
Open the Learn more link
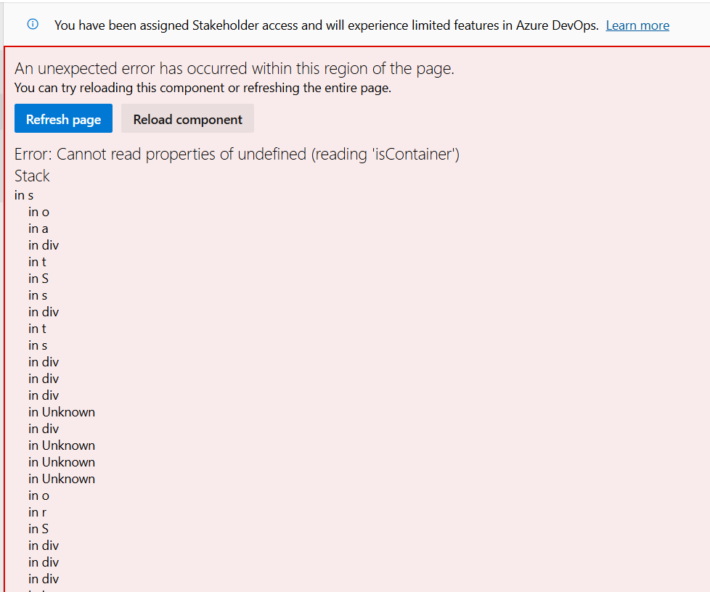pos(637,25)
